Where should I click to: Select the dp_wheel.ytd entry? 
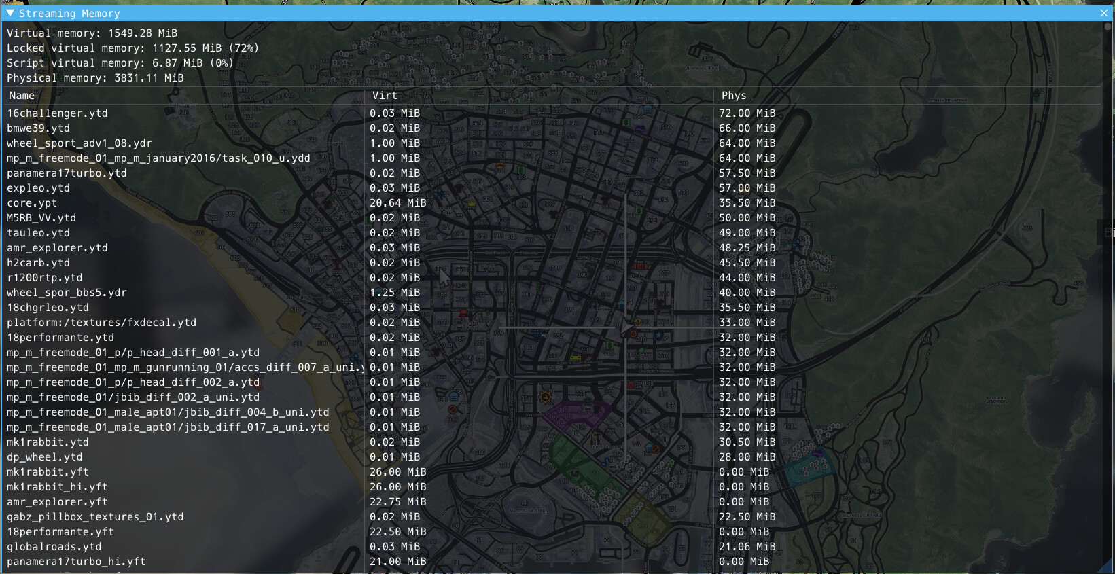click(44, 457)
